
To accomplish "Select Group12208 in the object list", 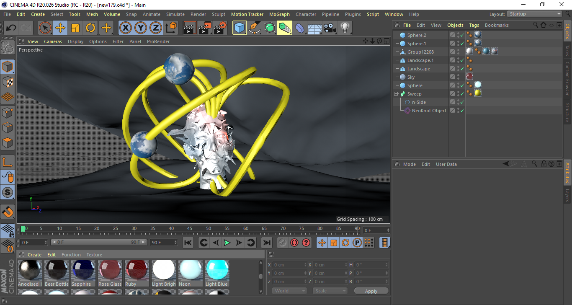I will [420, 52].
